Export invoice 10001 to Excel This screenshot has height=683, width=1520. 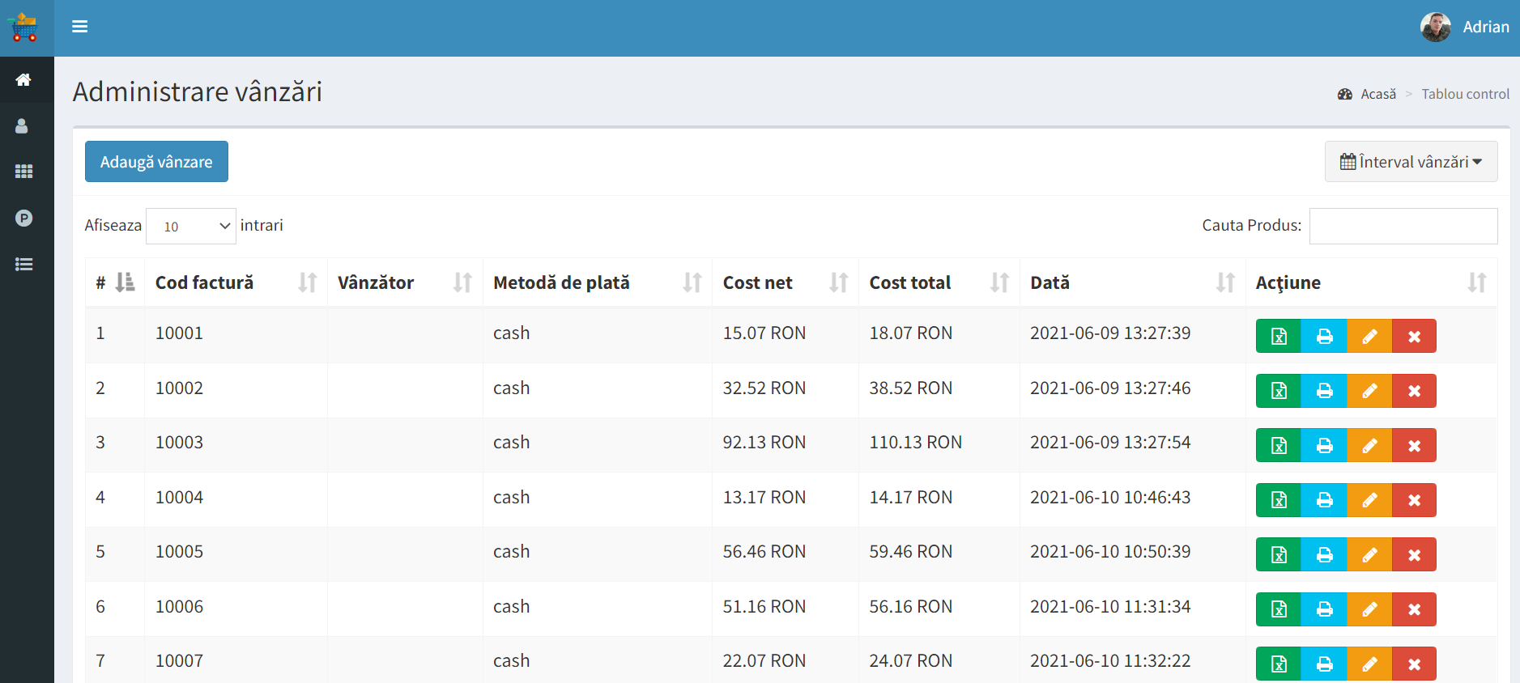click(1278, 336)
